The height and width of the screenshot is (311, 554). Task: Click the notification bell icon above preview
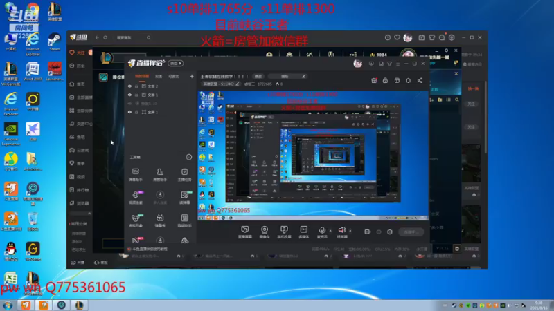click(408, 80)
